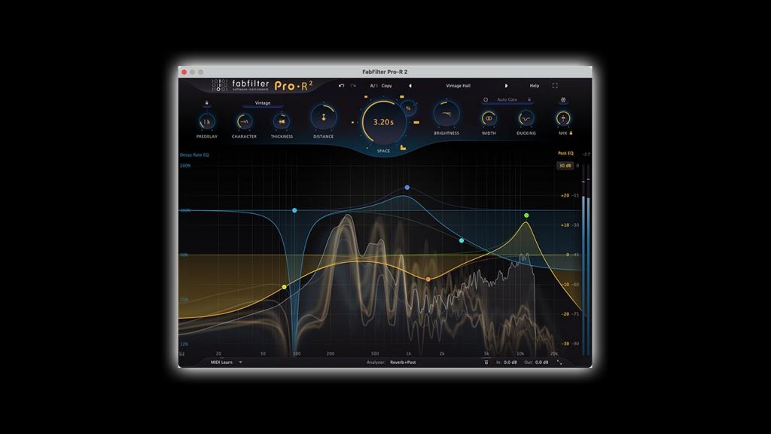Open the Analyzer Reverb+Post menu
This screenshot has width=771, height=434.
[404, 362]
